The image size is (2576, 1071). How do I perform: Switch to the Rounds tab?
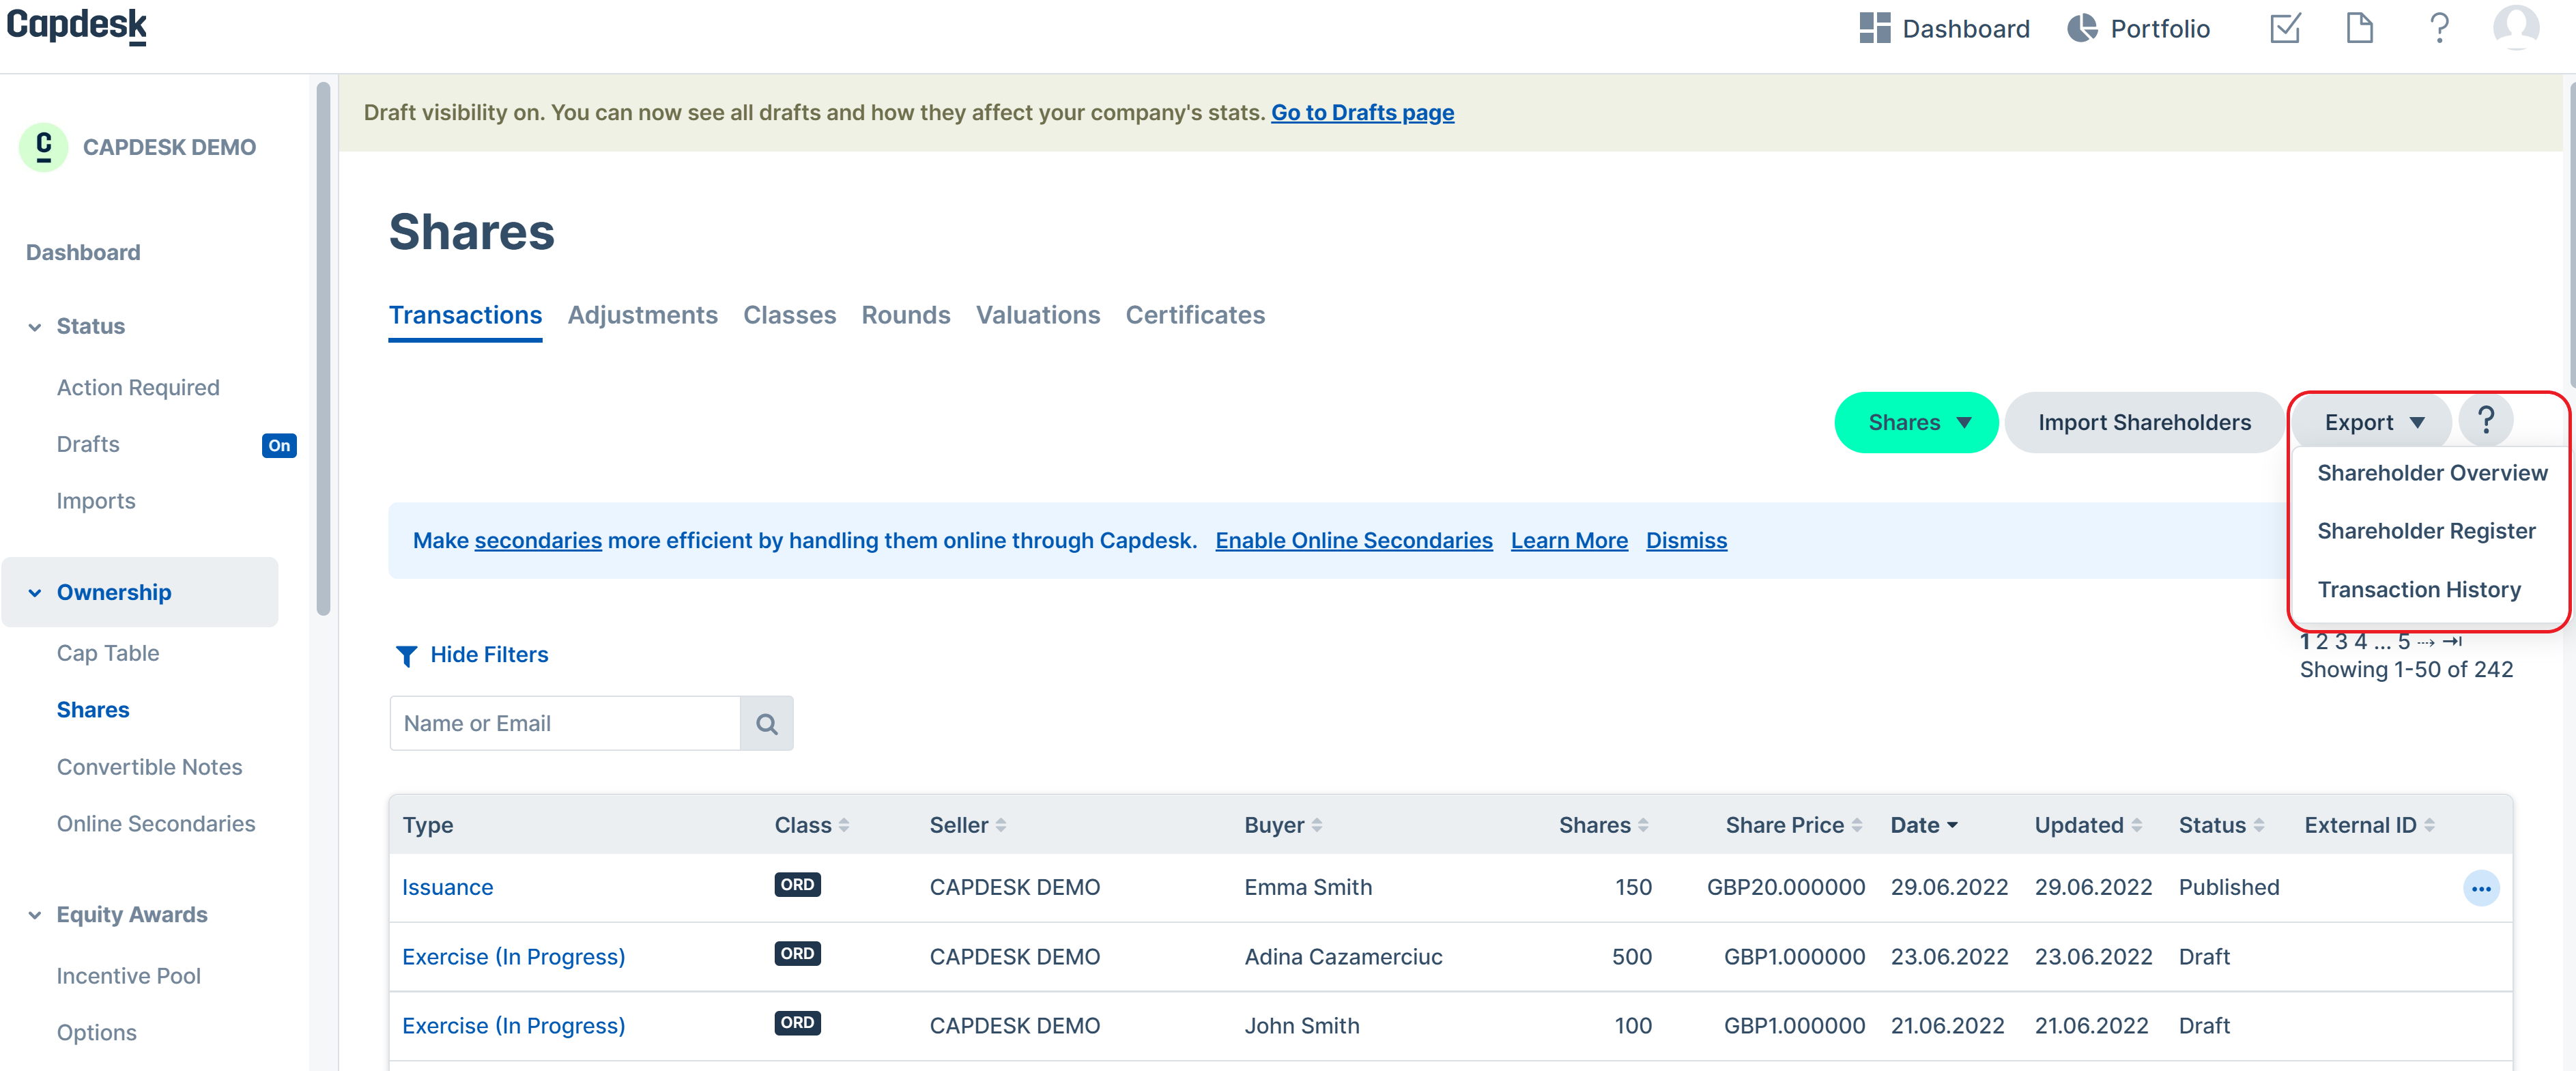pos(906,315)
